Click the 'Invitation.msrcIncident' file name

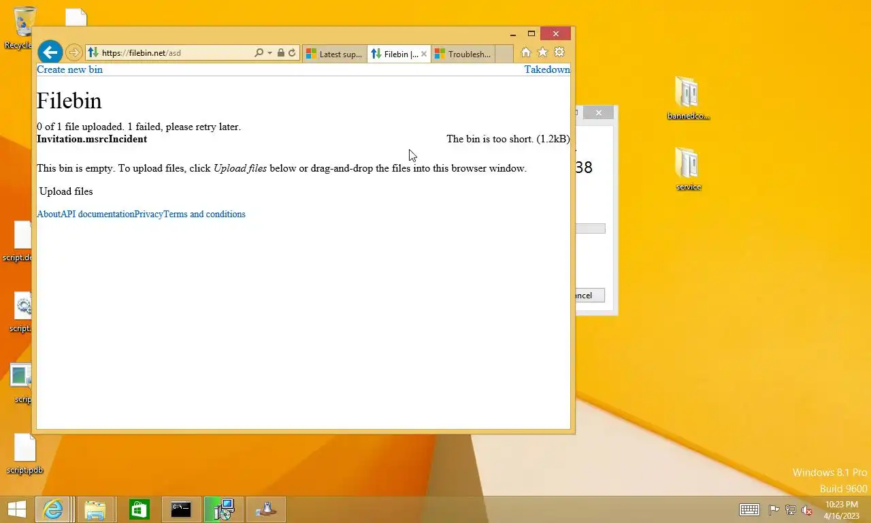coord(92,139)
